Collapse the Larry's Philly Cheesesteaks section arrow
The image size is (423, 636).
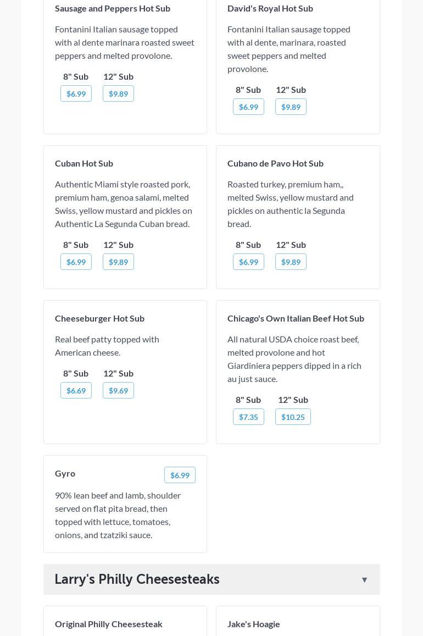(x=364, y=580)
